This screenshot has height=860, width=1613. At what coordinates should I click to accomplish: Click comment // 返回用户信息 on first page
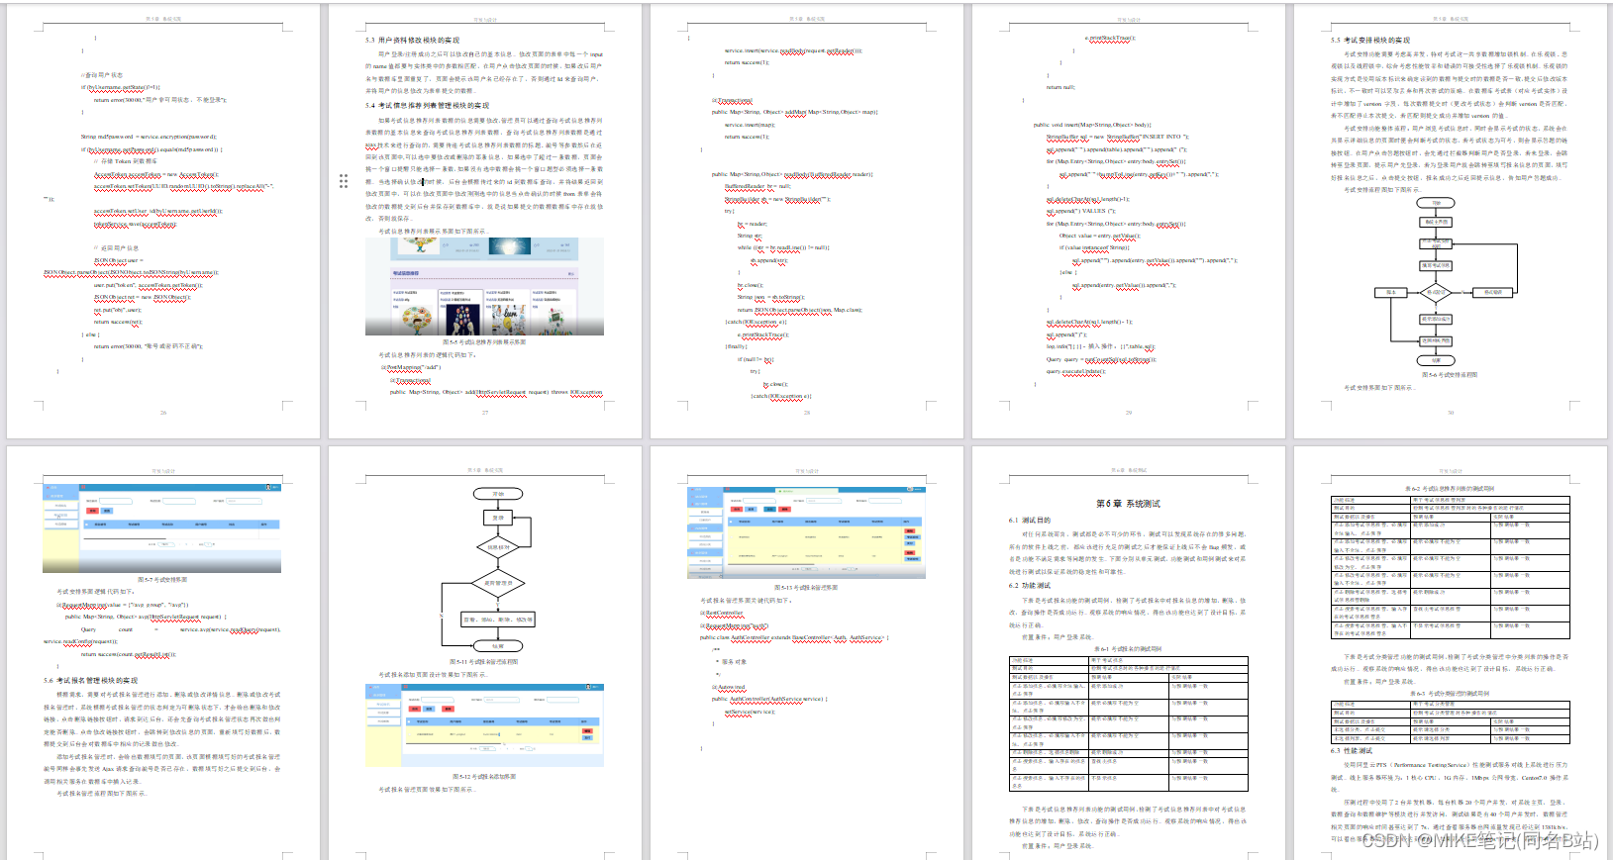[x=116, y=248]
